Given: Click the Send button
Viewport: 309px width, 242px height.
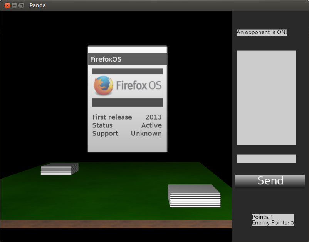Looking at the screenshot, I should coord(270,181).
